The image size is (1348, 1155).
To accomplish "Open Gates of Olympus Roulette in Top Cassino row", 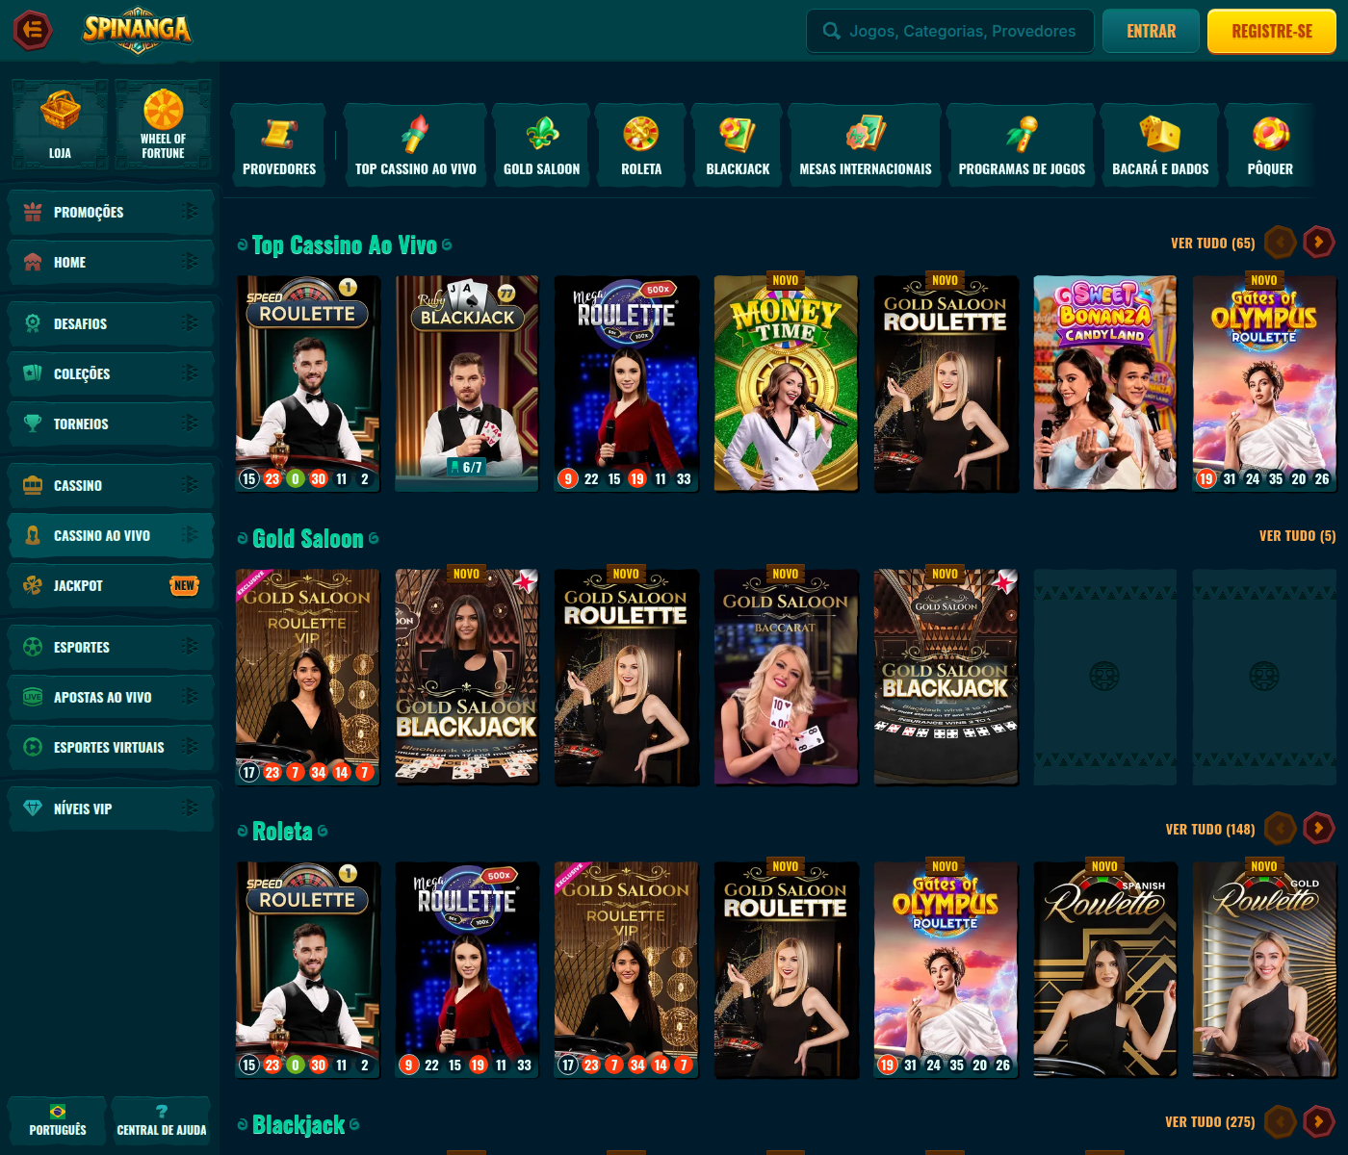I will 1264,384.
